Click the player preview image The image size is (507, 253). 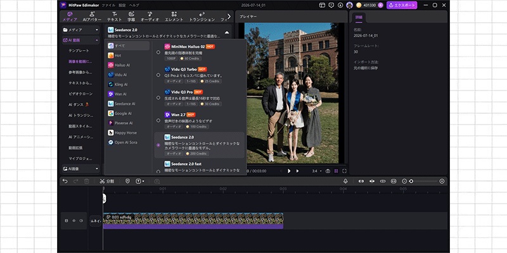tap(292, 93)
